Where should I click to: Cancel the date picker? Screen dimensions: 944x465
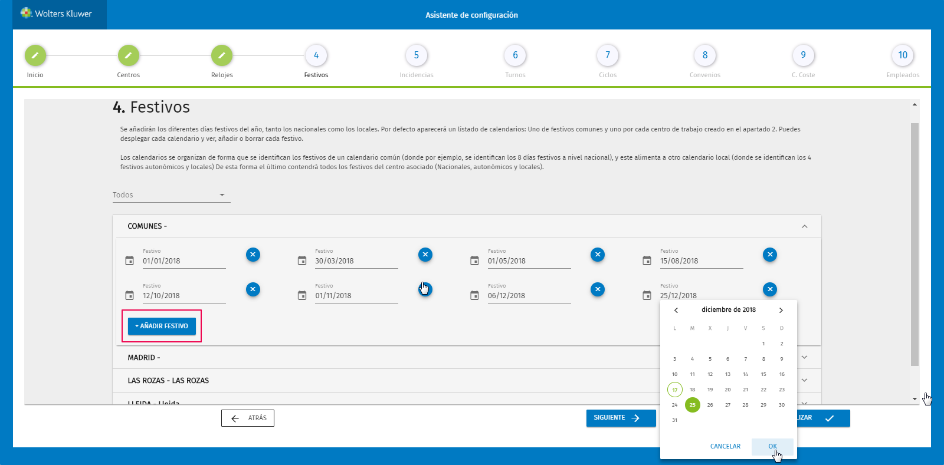725,446
